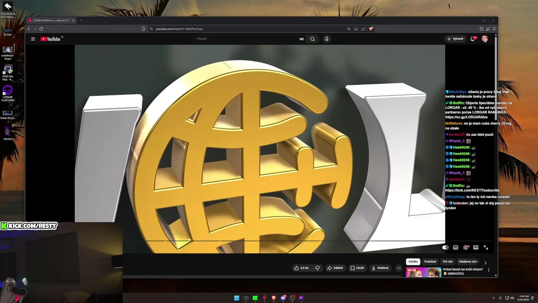Open Discord from taskbar
This screenshot has width=538, height=303.
point(283,298)
